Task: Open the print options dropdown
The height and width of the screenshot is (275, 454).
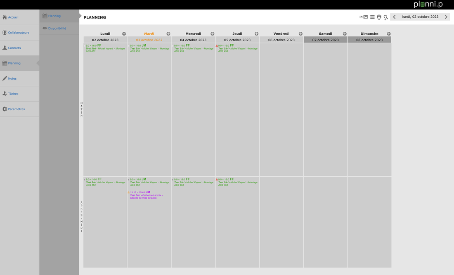Action: coord(379,17)
